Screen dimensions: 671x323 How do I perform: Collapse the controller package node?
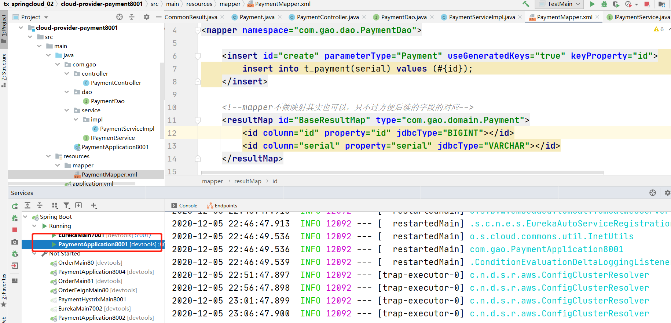point(67,73)
